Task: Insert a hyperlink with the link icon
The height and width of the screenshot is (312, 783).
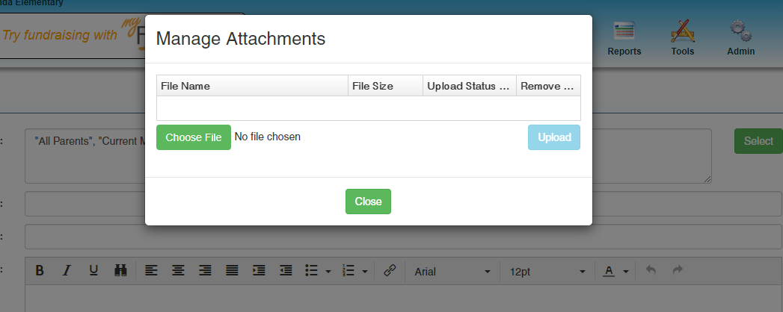Action: [389, 271]
